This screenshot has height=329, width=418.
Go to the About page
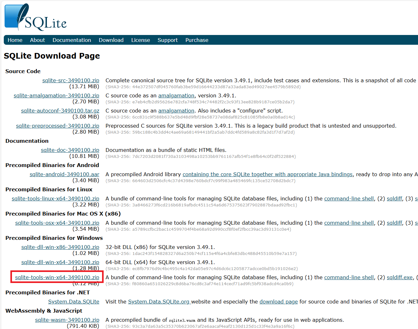[37, 40]
